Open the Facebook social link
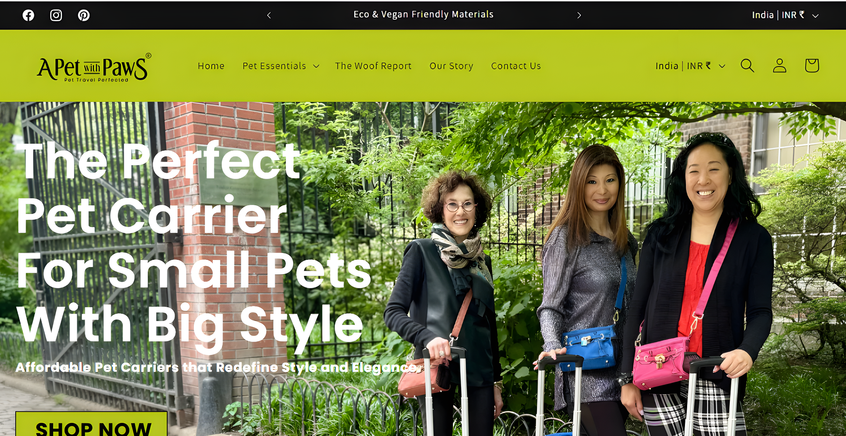The image size is (846, 436). [x=28, y=15]
